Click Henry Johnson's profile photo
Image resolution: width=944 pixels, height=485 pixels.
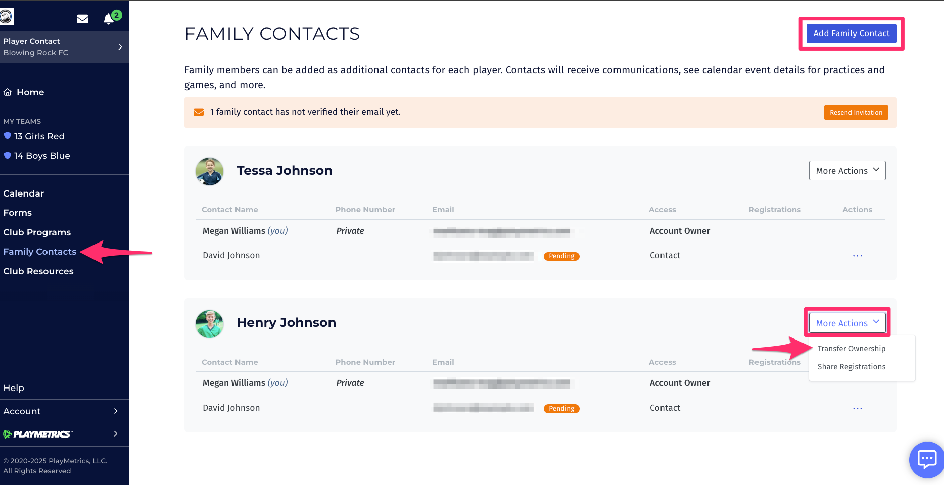click(209, 324)
